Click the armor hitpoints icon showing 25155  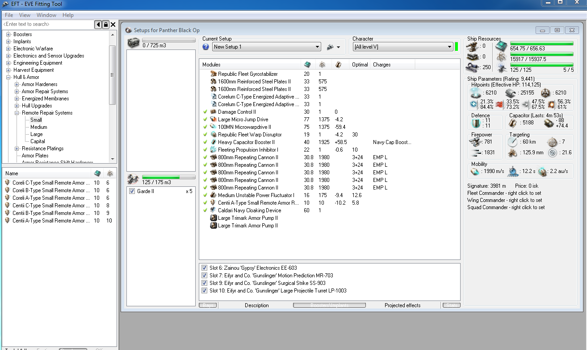[511, 93]
